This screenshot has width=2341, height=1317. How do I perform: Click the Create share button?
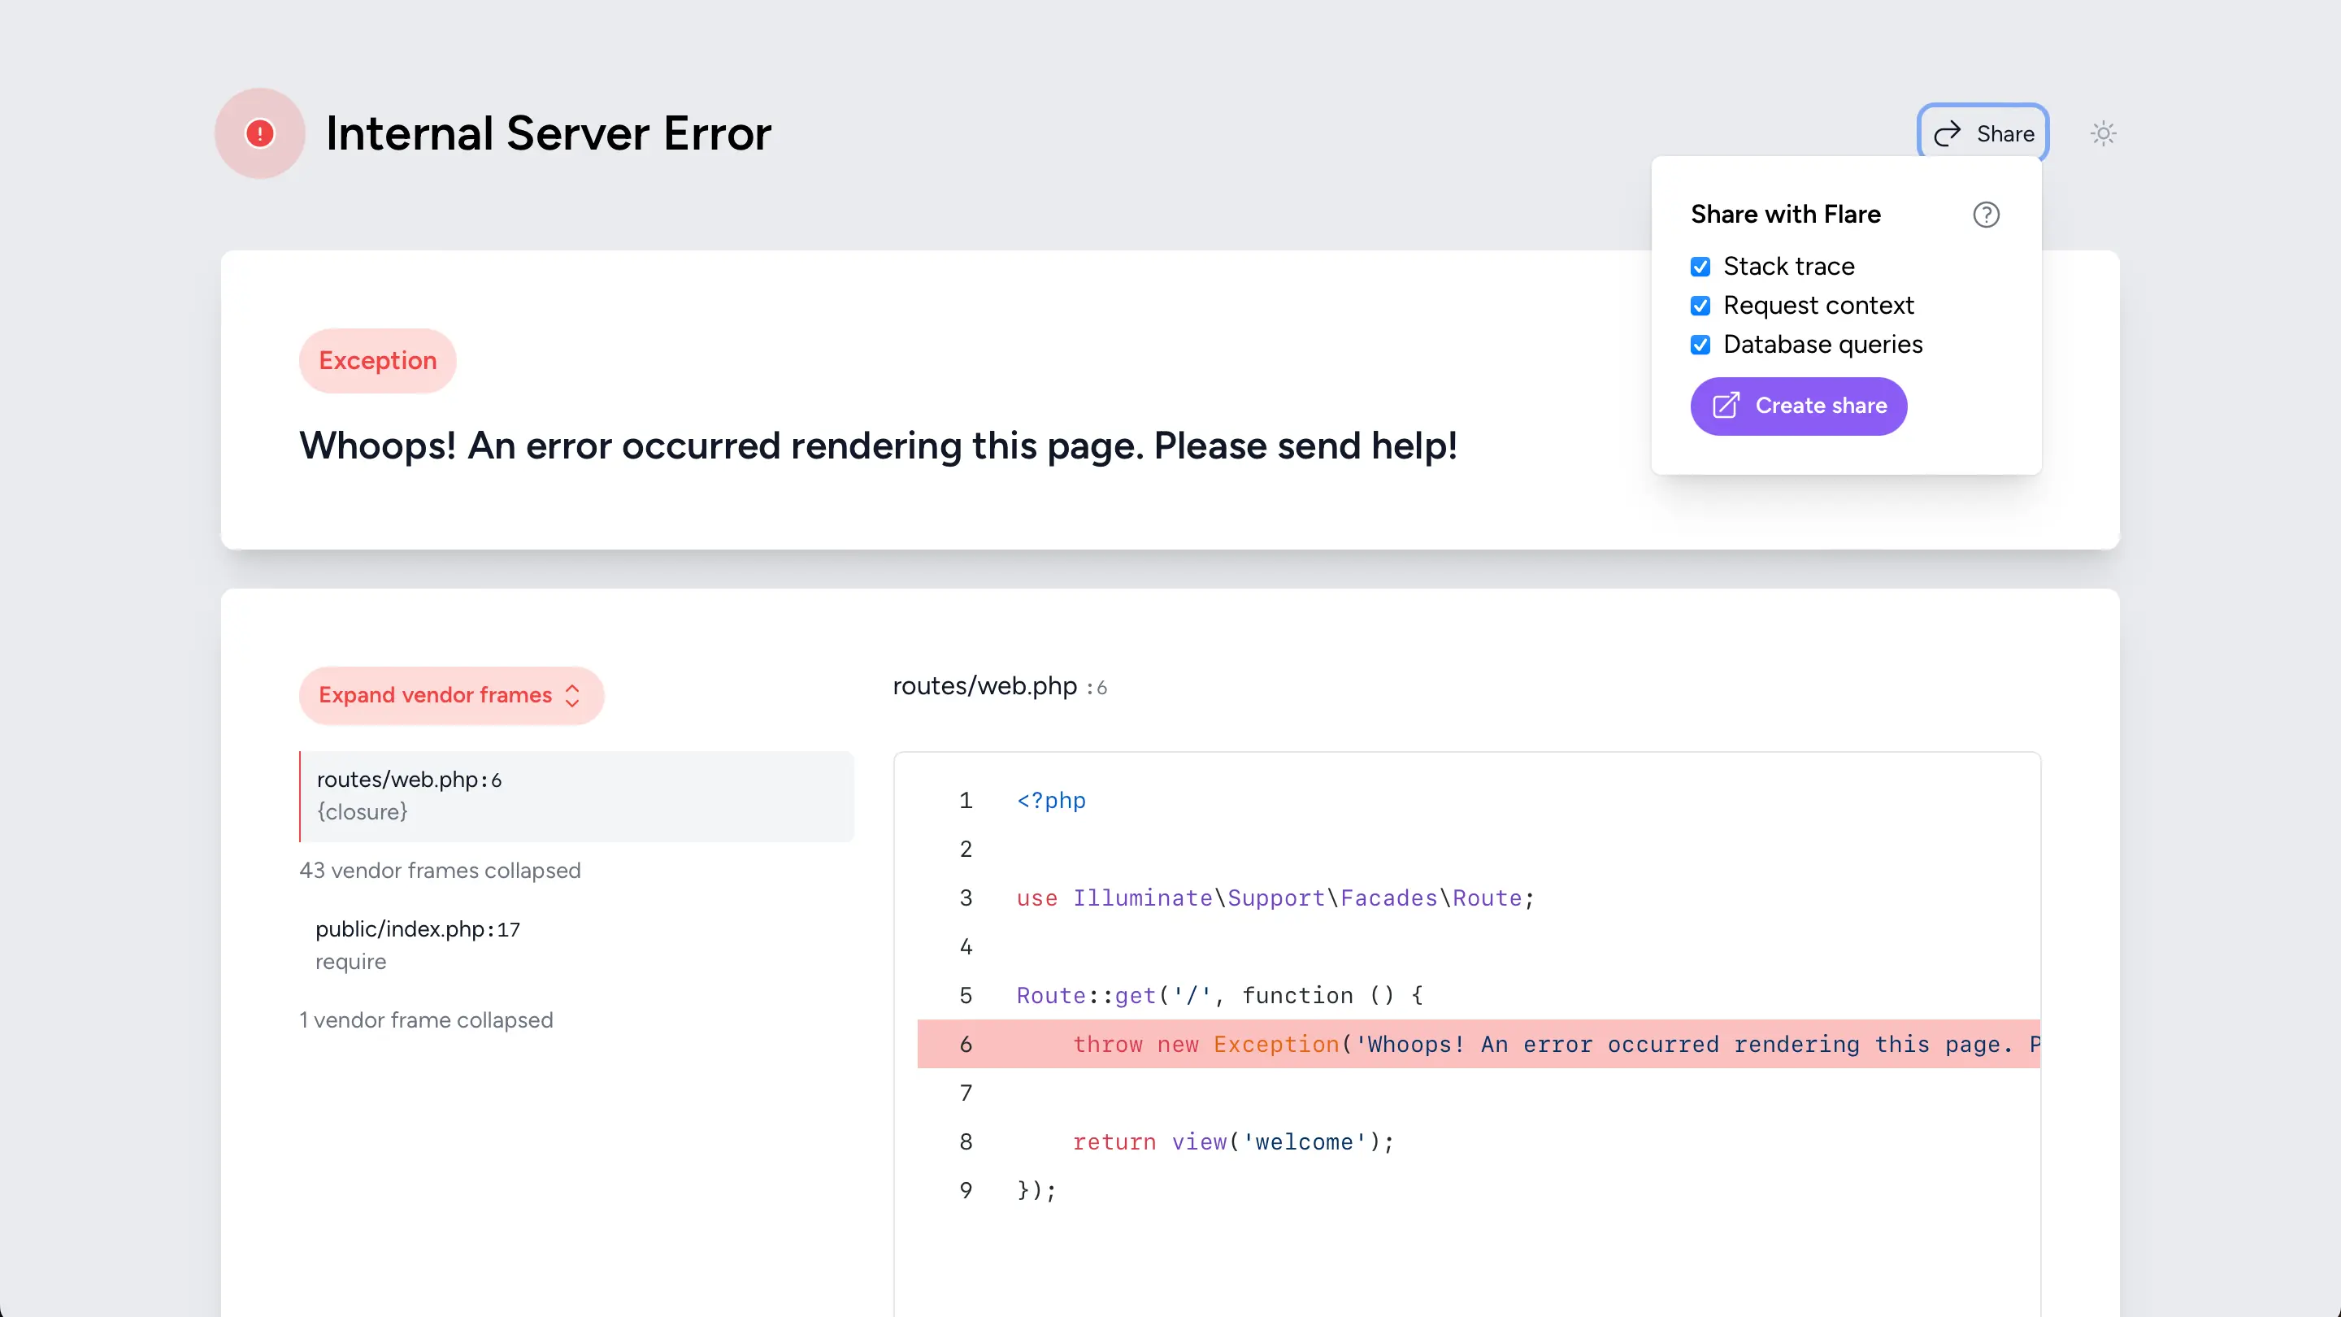[x=1799, y=406]
